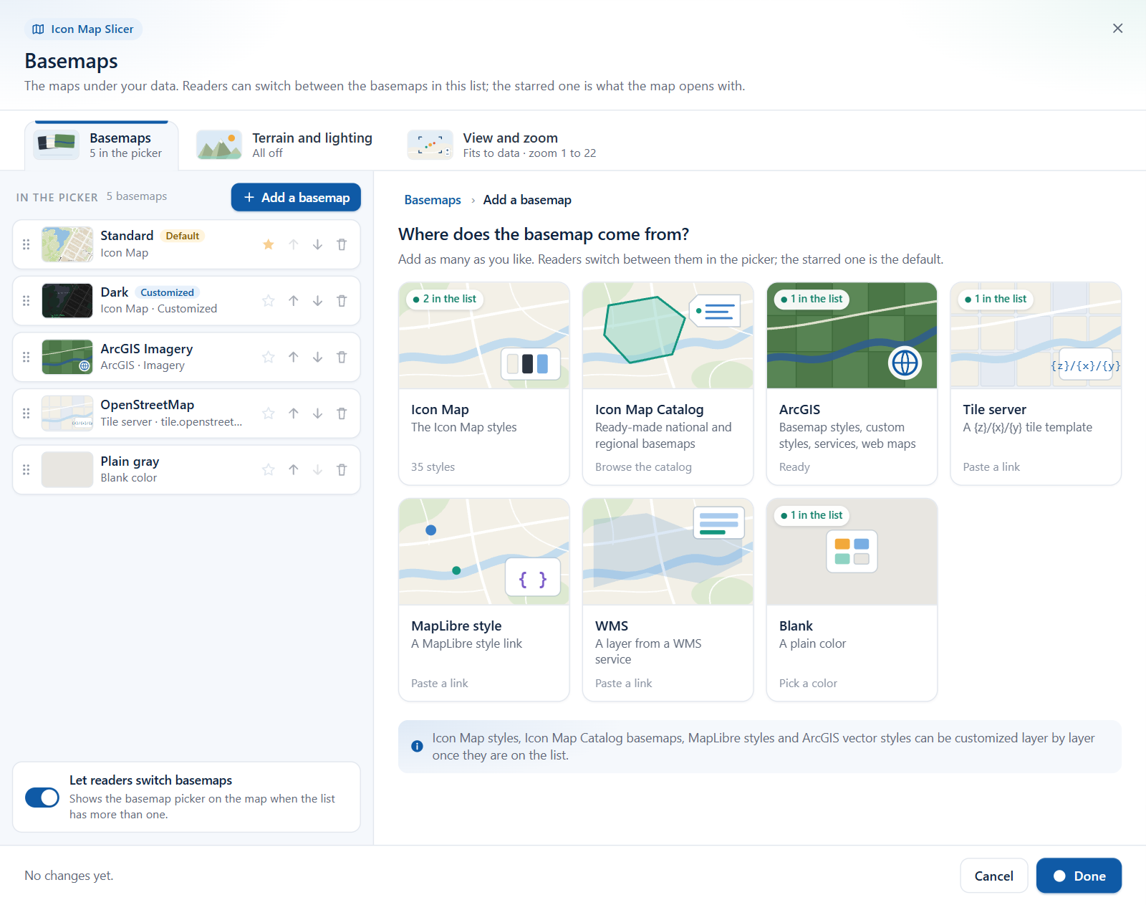
Task: Click '5 basemaps' count label
Action: pyautogui.click(x=137, y=196)
